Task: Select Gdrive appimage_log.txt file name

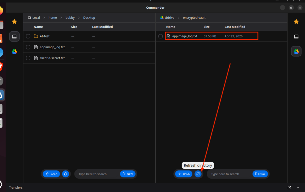Action: coord(185,36)
